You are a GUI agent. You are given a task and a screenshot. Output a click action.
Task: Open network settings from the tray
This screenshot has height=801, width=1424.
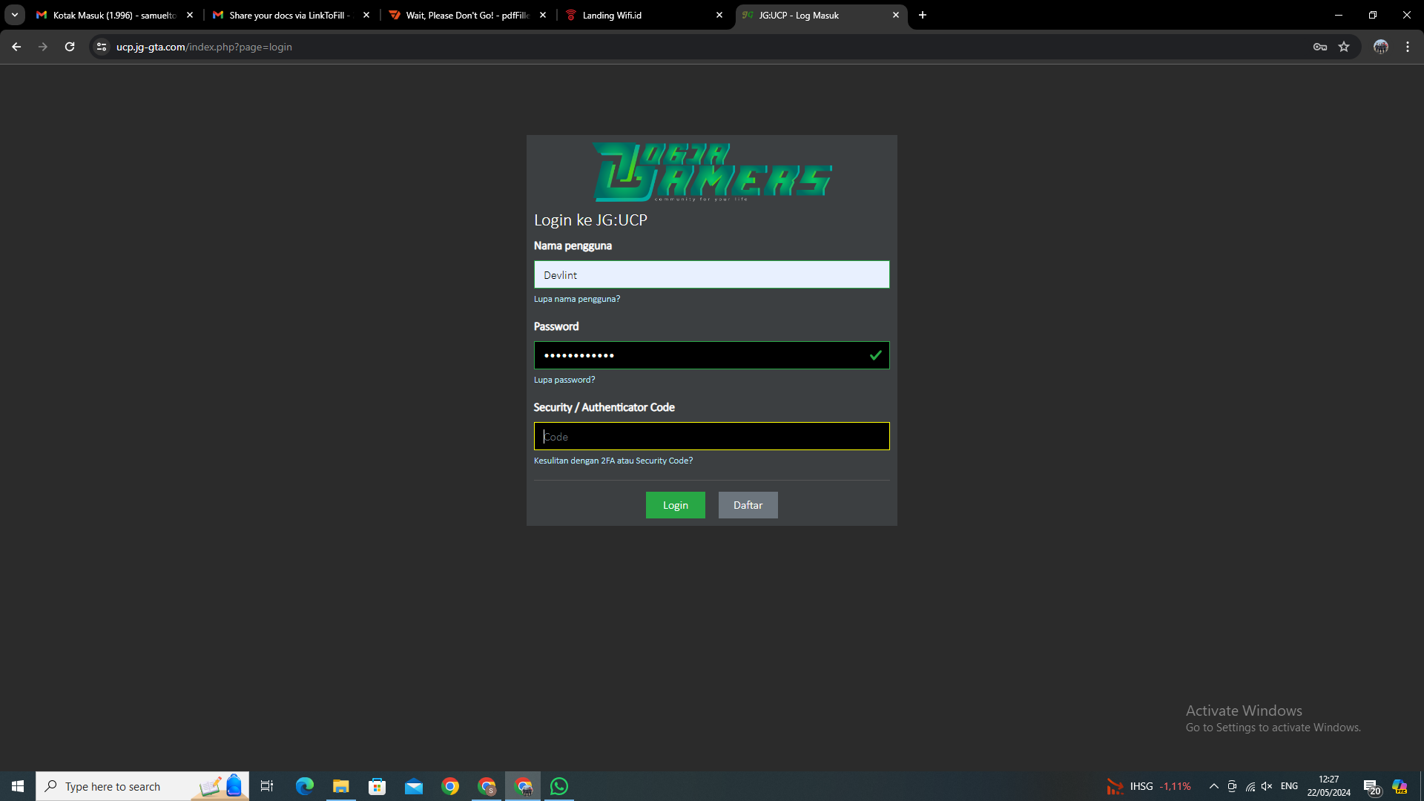pyautogui.click(x=1250, y=786)
